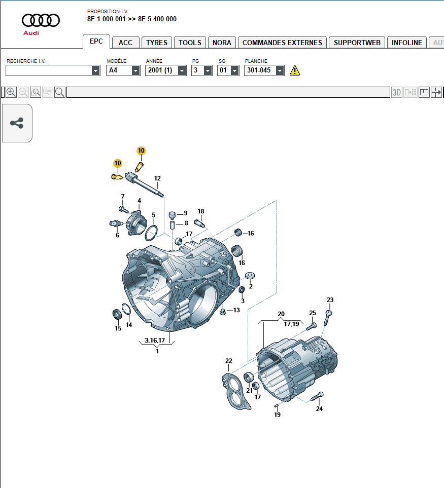Open the Année 2001 dropdown
This screenshot has height=488, width=444.
[182, 71]
